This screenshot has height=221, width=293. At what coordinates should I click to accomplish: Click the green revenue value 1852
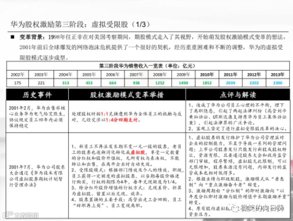tap(207, 83)
